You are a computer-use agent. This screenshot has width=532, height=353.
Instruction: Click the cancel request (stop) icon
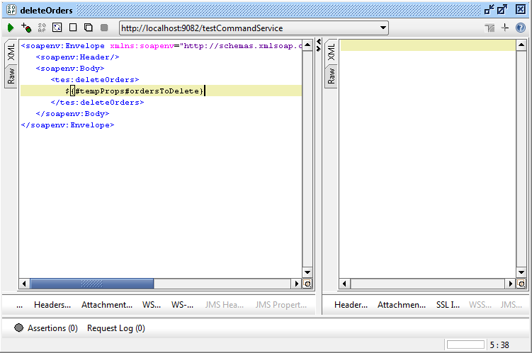tap(104, 28)
